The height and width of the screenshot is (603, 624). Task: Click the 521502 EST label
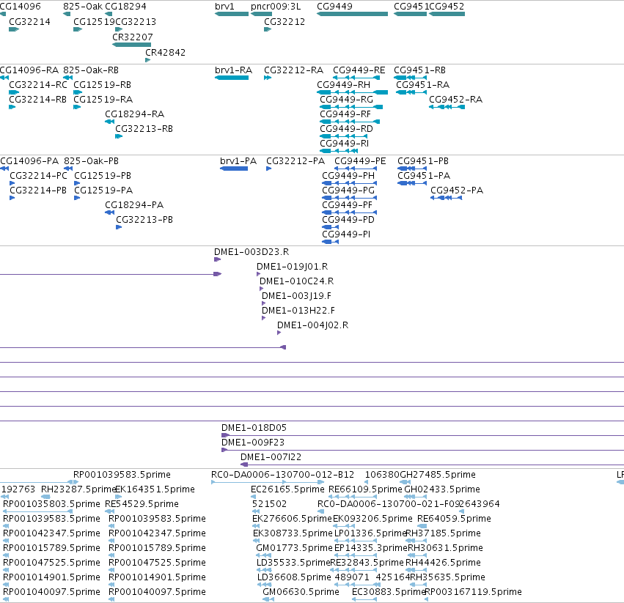(x=269, y=504)
